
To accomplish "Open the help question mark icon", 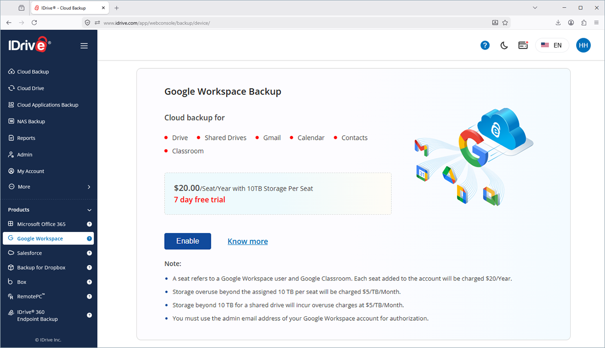I will pos(485,45).
